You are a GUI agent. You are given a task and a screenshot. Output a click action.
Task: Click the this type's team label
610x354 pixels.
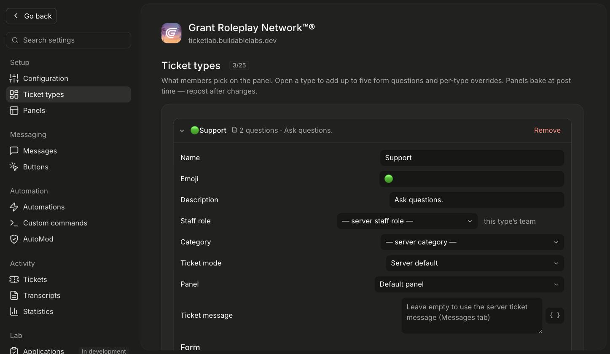tap(510, 221)
